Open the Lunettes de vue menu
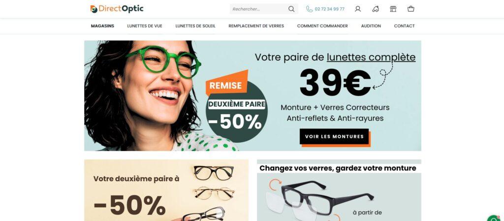The height and width of the screenshot is (221, 504). [145, 26]
